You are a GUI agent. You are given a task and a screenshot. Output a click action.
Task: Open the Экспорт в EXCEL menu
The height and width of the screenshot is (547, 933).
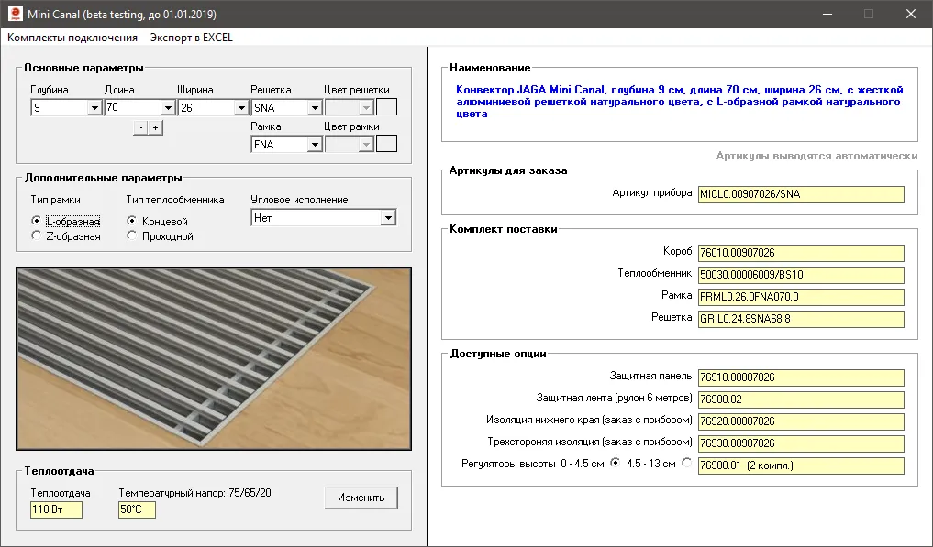191,38
